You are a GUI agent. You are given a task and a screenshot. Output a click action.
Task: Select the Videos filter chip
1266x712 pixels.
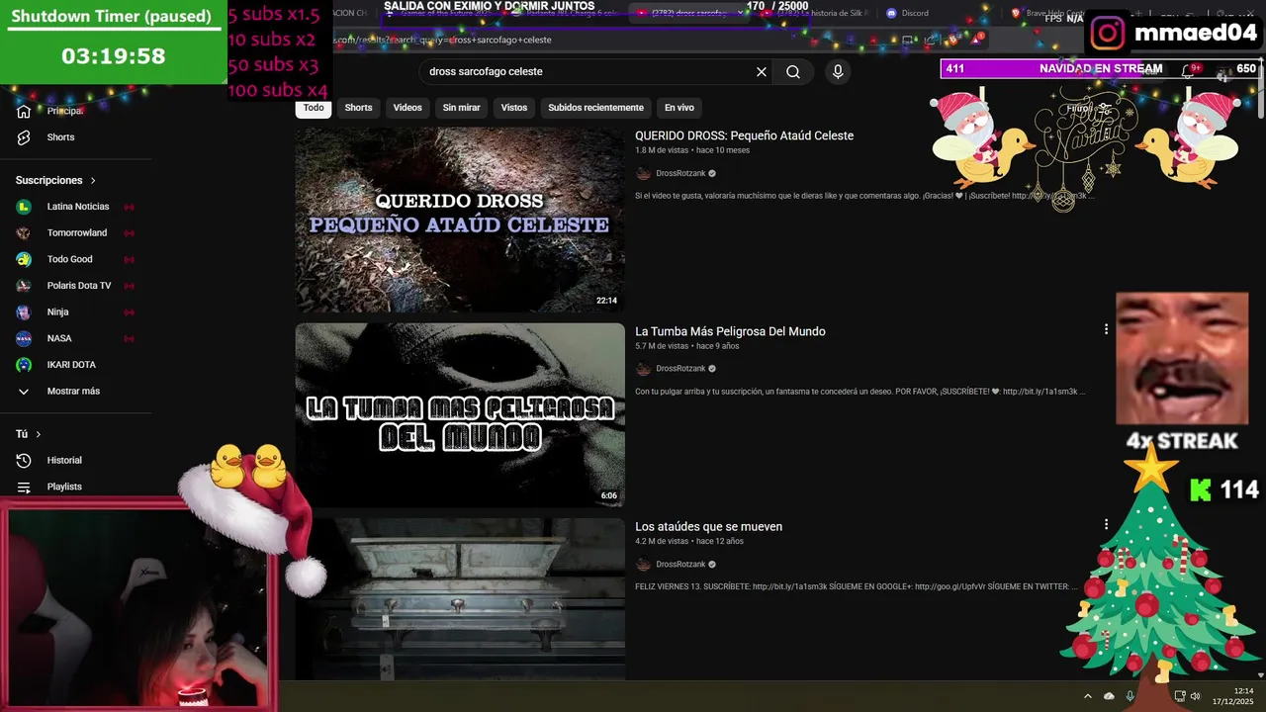407,108
